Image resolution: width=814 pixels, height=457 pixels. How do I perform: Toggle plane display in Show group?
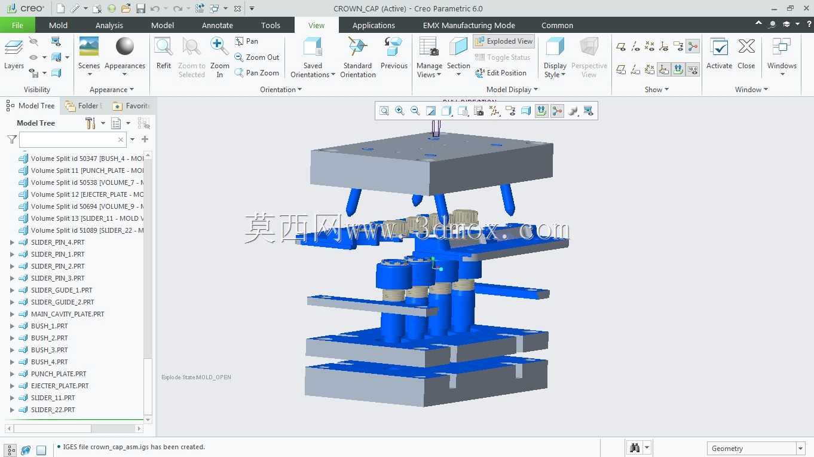tap(621, 47)
